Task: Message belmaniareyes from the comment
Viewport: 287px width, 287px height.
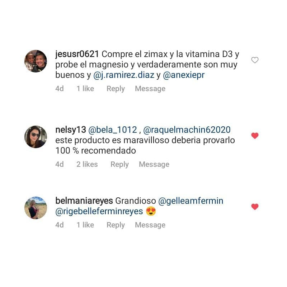Action: point(150,225)
